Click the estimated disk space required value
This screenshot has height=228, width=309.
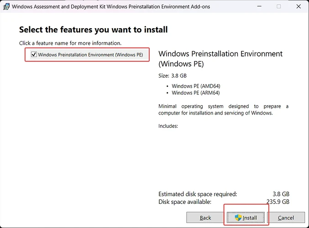pyautogui.click(x=281, y=194)
